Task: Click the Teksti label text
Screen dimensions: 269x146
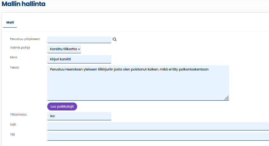Action: tap(15, 67)
